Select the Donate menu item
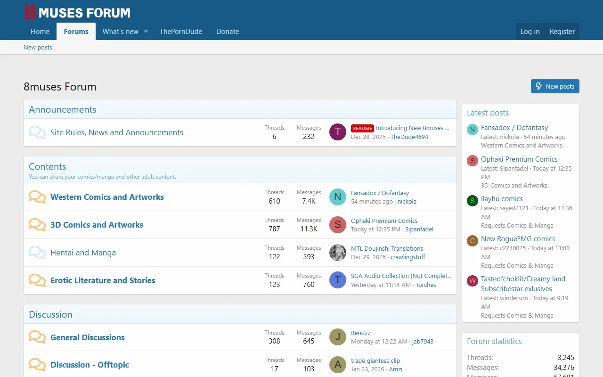 click(228, 31)
